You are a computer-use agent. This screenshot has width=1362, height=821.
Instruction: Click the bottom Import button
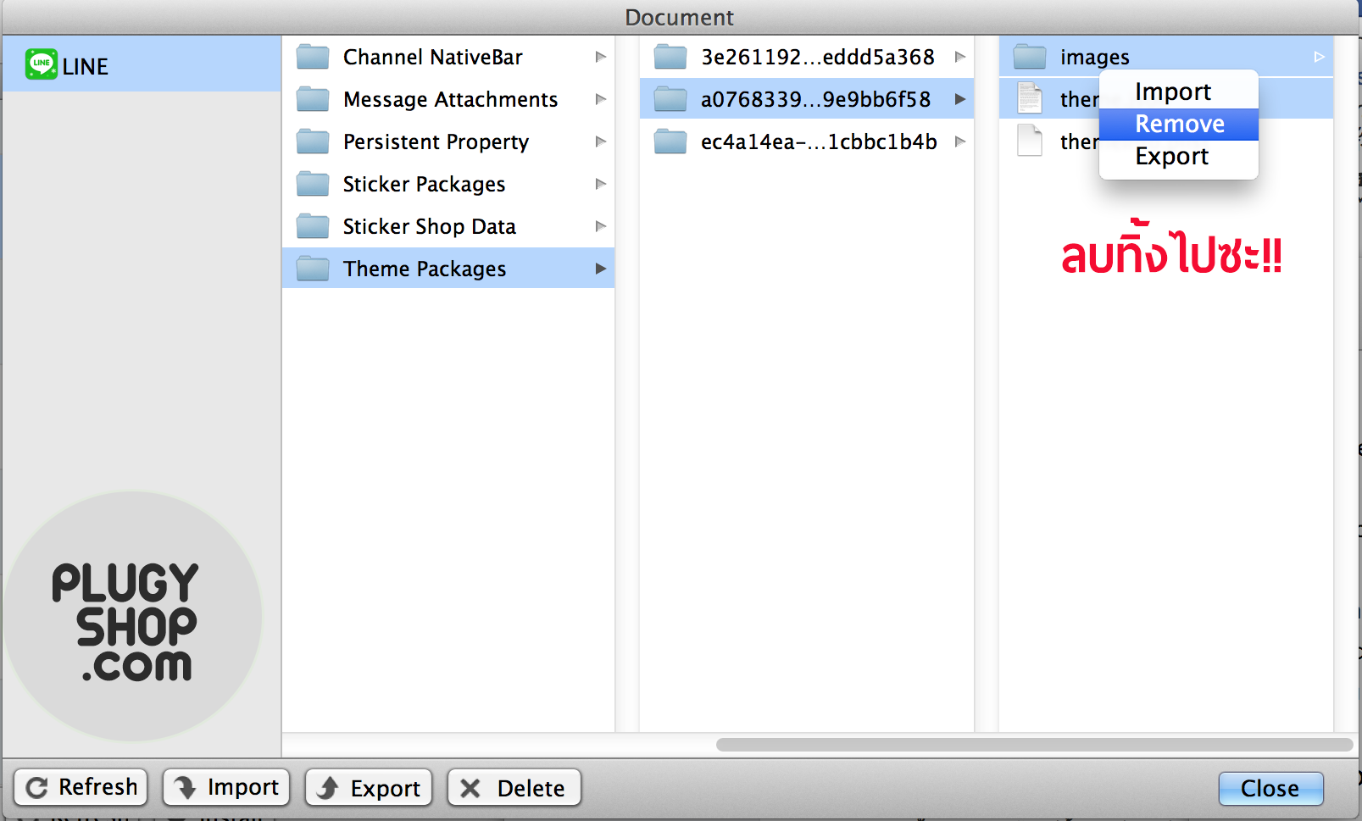point(227,787)
